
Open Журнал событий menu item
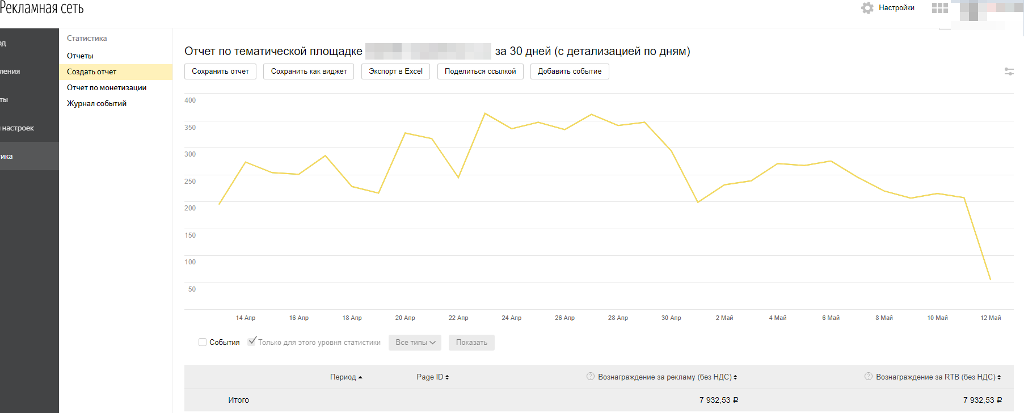point(96,104)
